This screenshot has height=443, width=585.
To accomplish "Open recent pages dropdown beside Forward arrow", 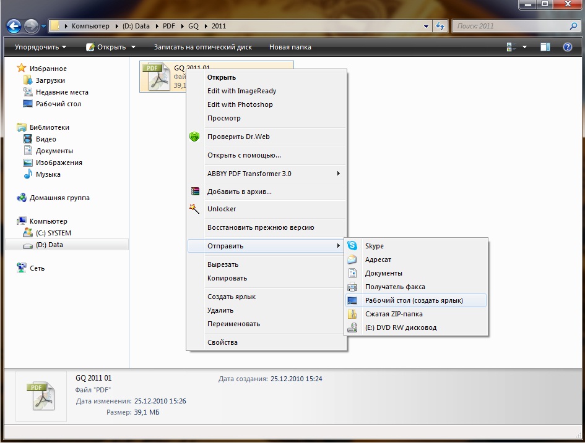I will (43, 27).
